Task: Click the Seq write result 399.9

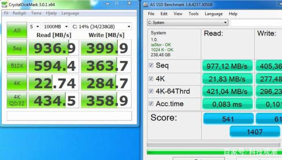Action: pos(106,48)
